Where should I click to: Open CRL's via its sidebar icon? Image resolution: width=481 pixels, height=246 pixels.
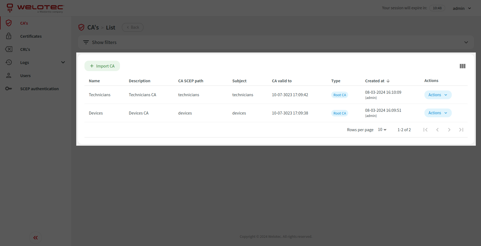(9, 49)
